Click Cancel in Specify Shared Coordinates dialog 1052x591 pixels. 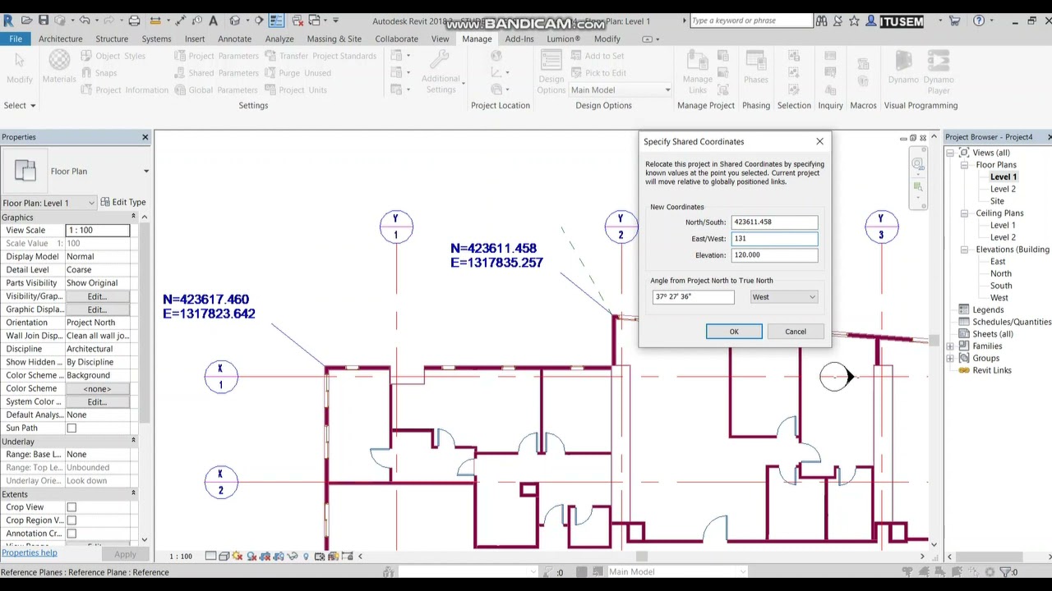796,332
